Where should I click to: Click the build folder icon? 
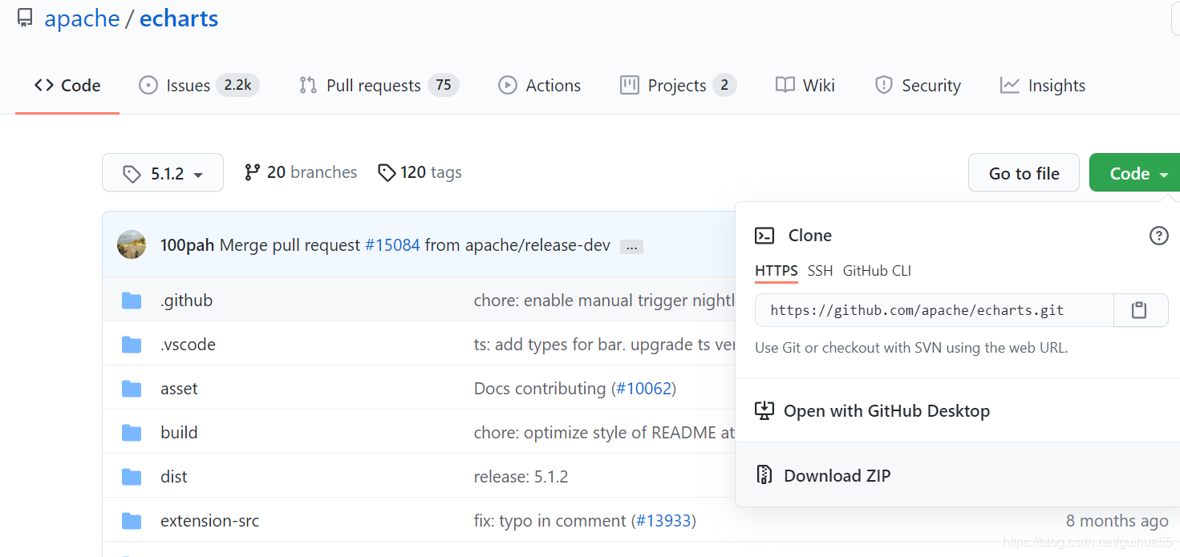pos(132,433)
